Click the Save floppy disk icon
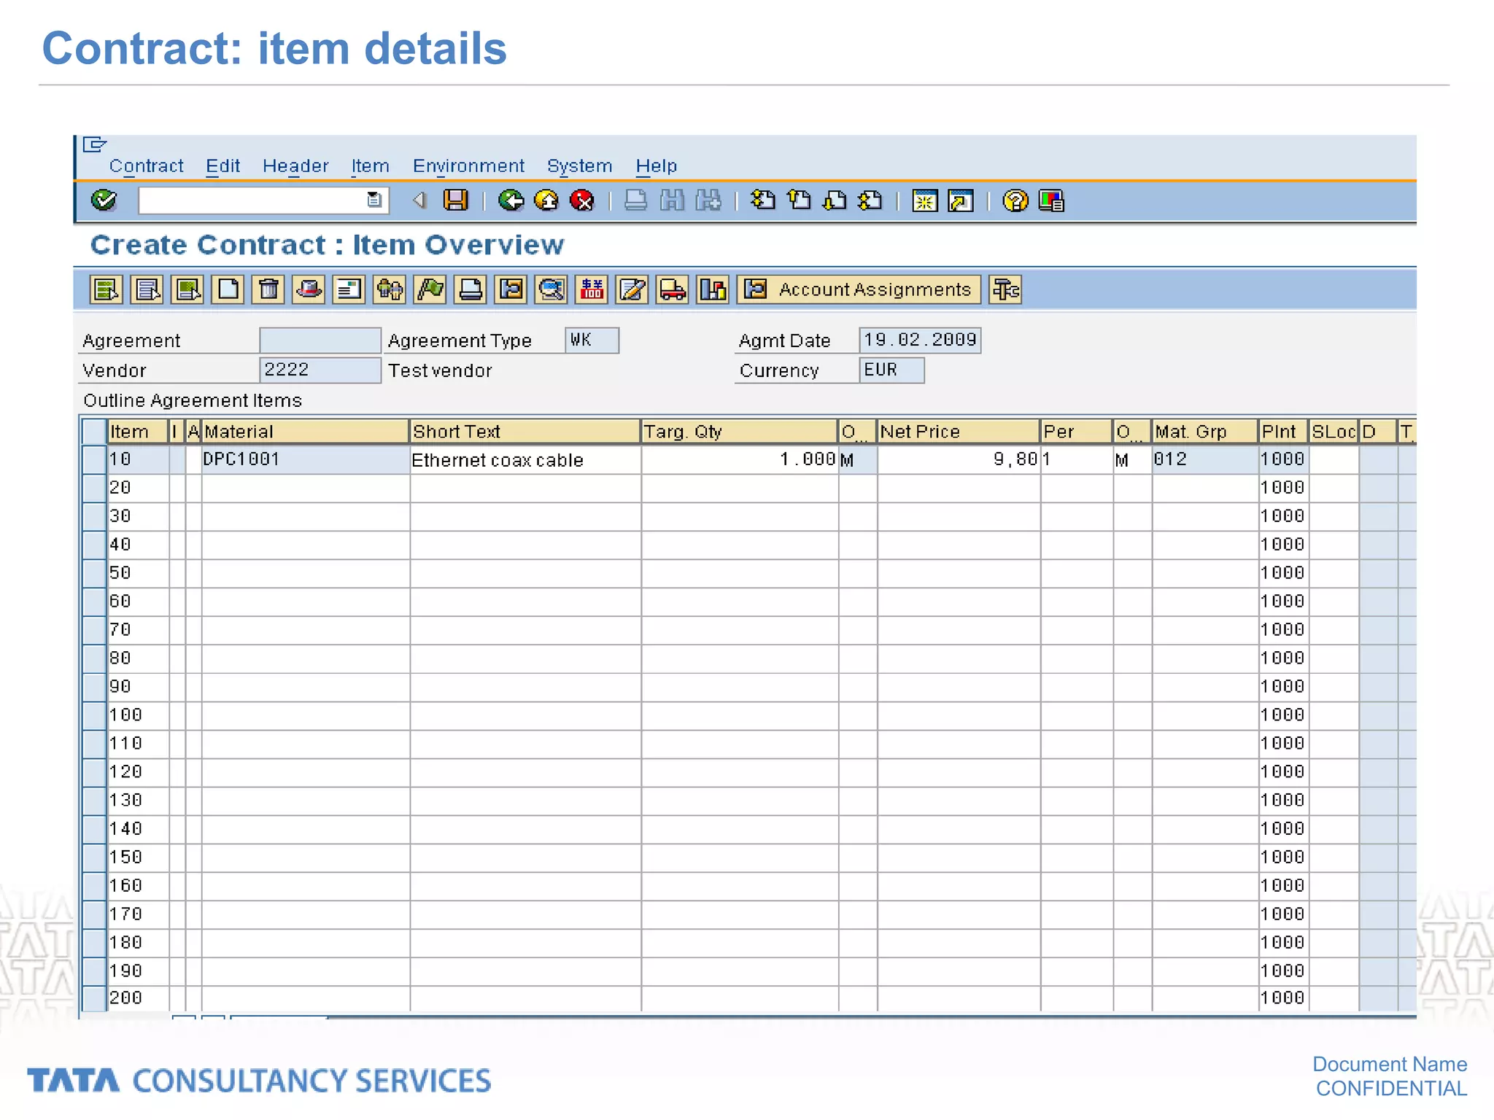The width and height of the screenshot is (1494, 1120). click(x=456, y=200)
